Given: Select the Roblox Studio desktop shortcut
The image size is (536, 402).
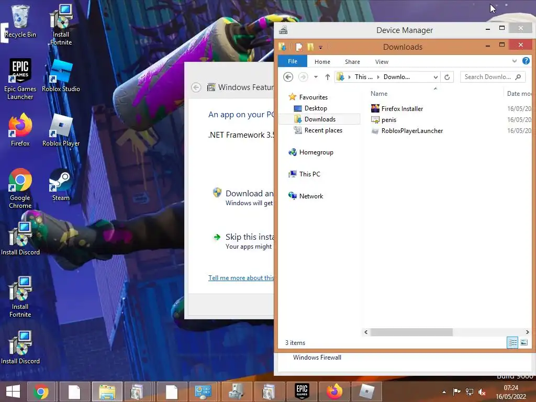Looking at the screenshot, I should point(61,76).
